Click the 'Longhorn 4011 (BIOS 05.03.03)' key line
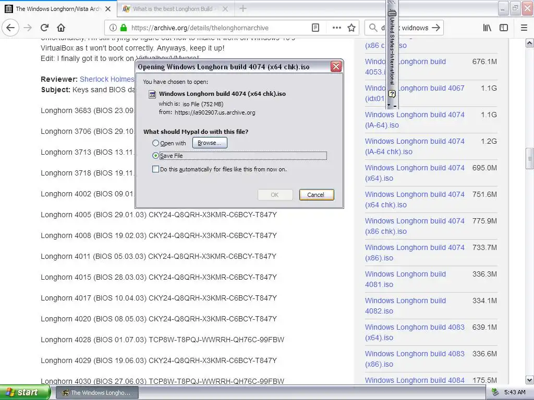Screen dimensions: 534x400 click(x=159, y=256)
